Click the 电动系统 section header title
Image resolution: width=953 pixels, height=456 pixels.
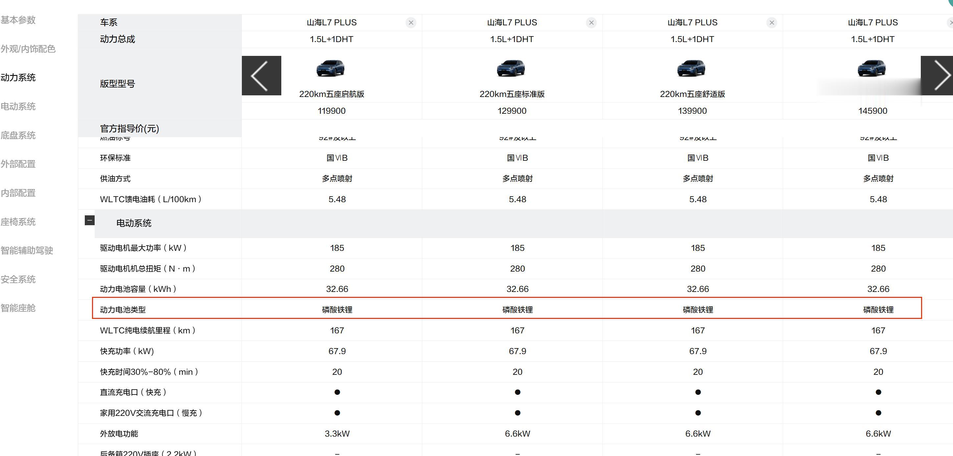pyautogui.click(x=134, y=223)
